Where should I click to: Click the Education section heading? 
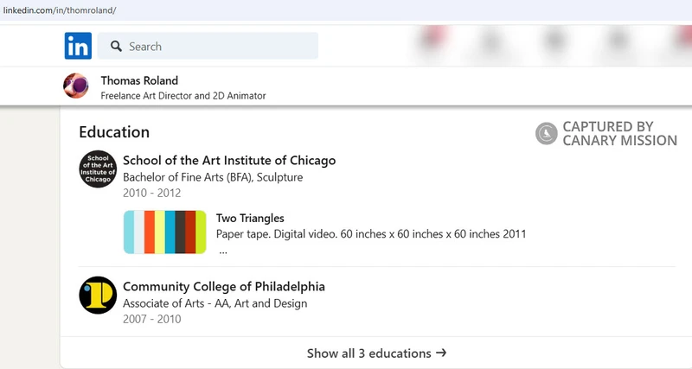[114, 132]
